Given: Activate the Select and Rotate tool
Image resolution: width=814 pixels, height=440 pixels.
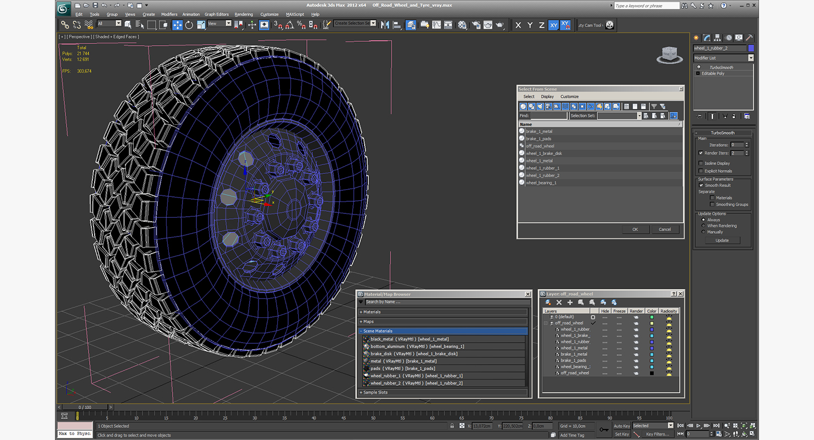Looking at the screenshot, I should point(189,25).
